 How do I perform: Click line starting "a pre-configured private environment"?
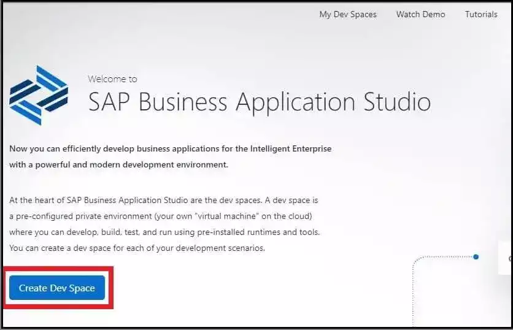click(161, 216)
